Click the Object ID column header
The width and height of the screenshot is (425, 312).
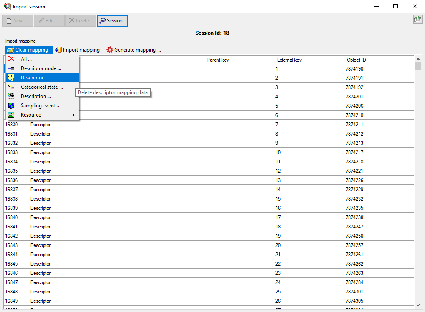tap(356, 60)
